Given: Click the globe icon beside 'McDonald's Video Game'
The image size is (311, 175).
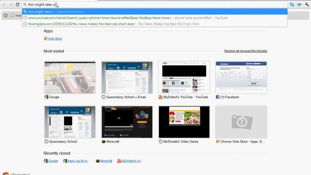Looking at the screenshot, I should [x=160, y=141].
